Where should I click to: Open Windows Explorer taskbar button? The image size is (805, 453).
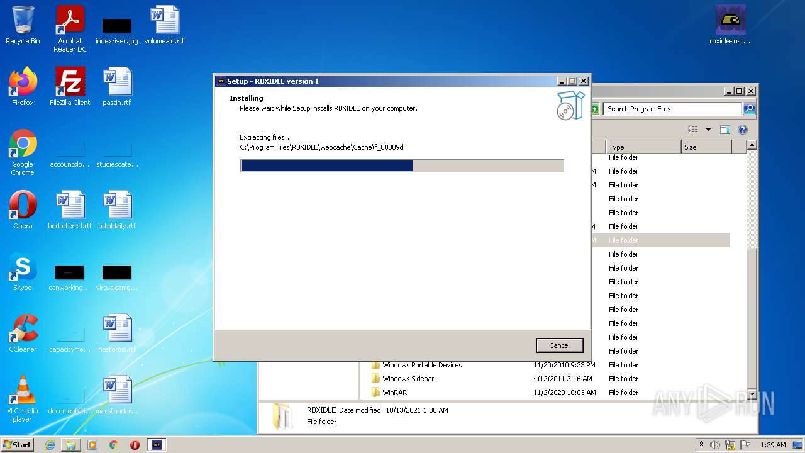[71, 445]
